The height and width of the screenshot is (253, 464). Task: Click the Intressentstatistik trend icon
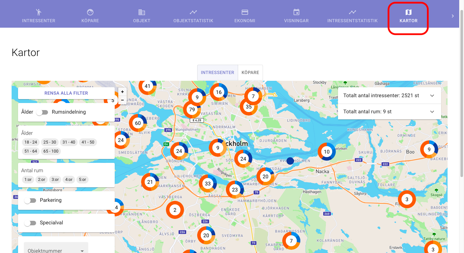pos(353,12)
